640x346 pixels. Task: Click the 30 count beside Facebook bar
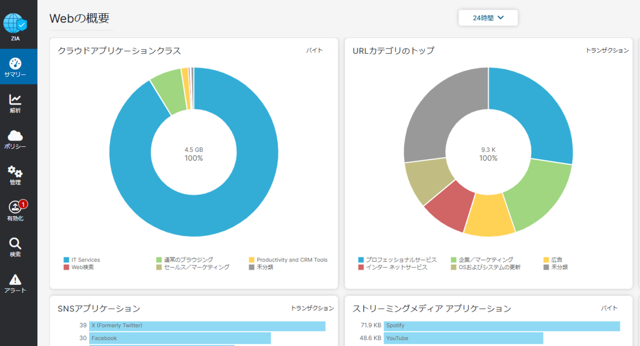click(83, 338)
